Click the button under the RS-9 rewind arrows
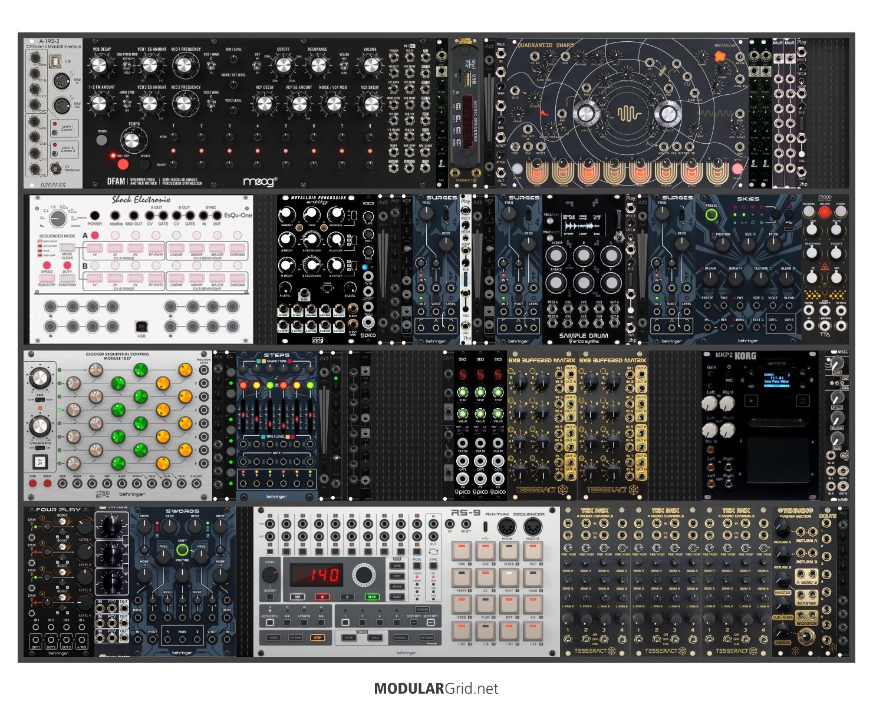 click(287, 622)
